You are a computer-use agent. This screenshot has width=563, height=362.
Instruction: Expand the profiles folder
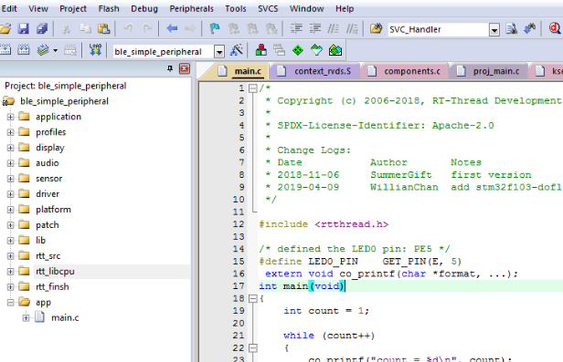pyautogui.click(x=10, y=132)
